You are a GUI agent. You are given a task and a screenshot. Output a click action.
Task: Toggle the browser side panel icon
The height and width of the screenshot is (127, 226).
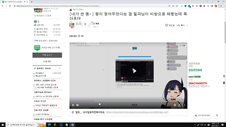pos(212,6)
